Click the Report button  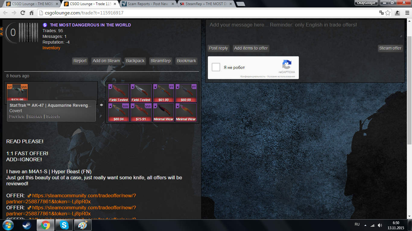point(80,61)
